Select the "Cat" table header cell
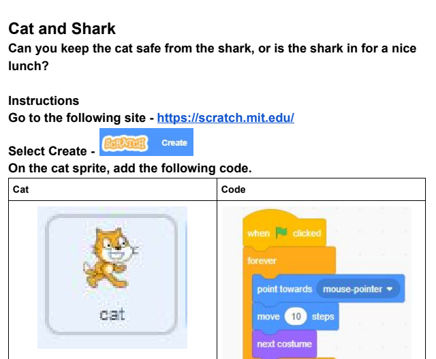The image size is (436, 359). click(x=21, y=189)
